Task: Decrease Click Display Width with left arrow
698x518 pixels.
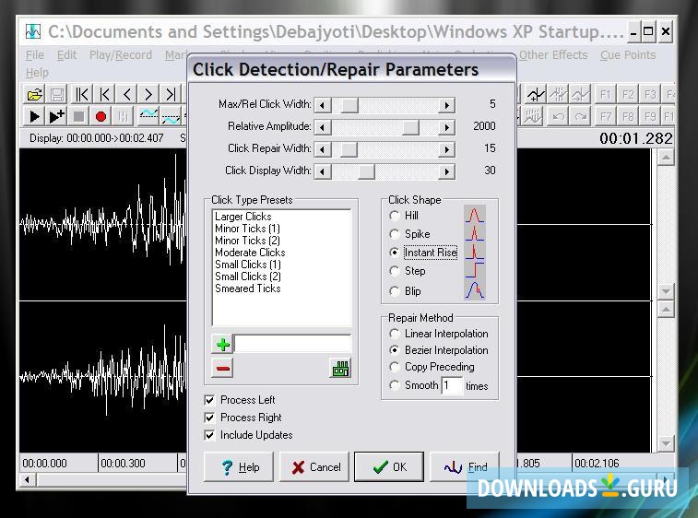Action: 323,171
